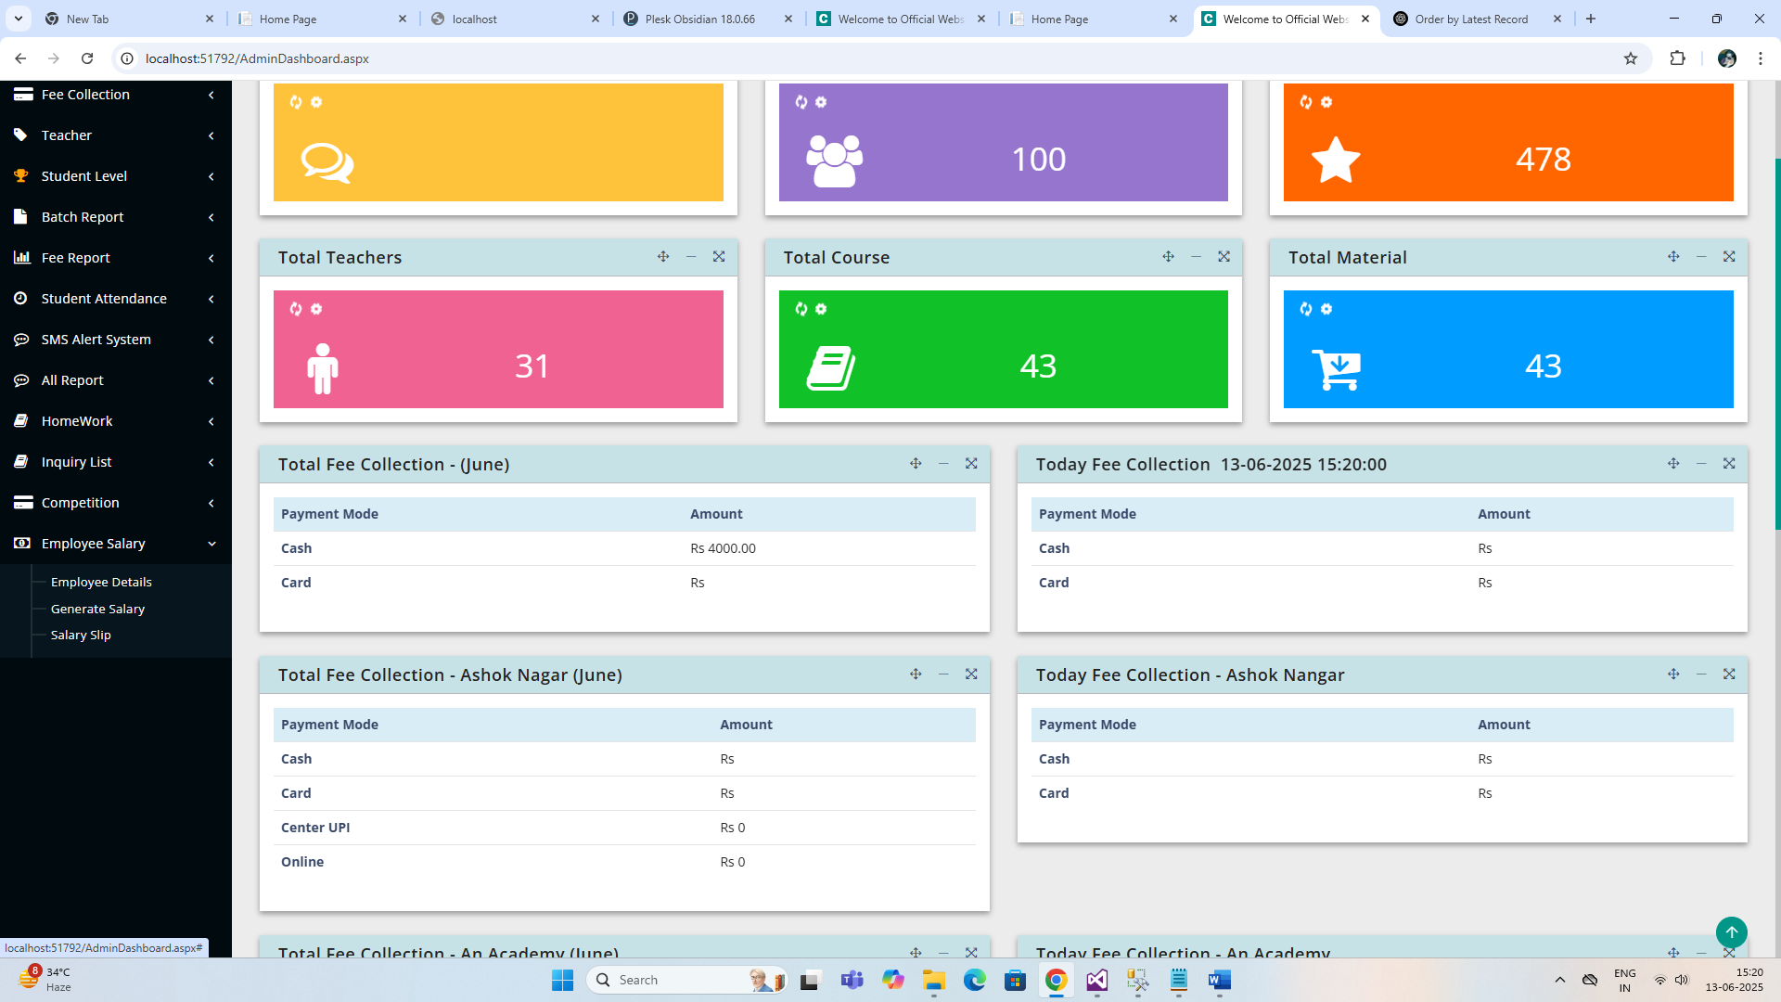
Task: Open Visual Studio from the taskbar
Action: [x=1096, y=981]
